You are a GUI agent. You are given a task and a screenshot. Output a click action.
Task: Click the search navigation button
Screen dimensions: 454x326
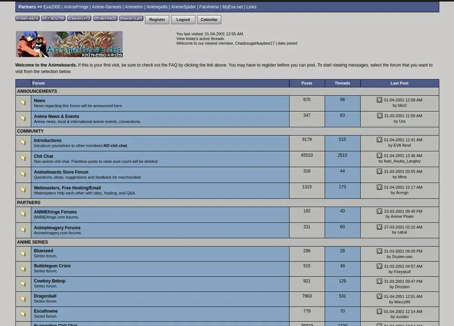[79, 19]
